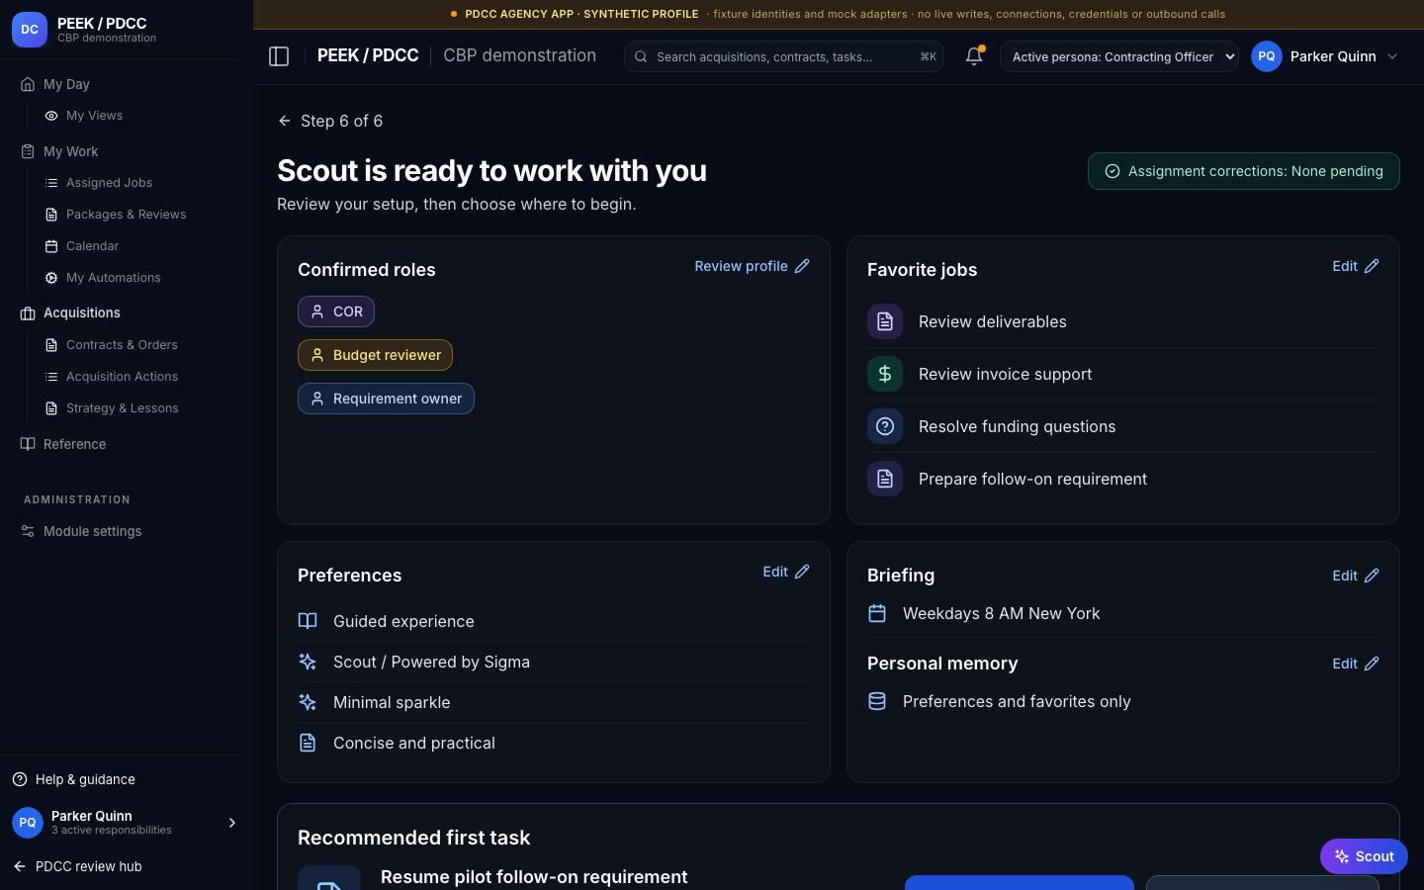Click the Reference book icon
The height and width of the screenshot is (890, 1424).
(x=28, y=444)
